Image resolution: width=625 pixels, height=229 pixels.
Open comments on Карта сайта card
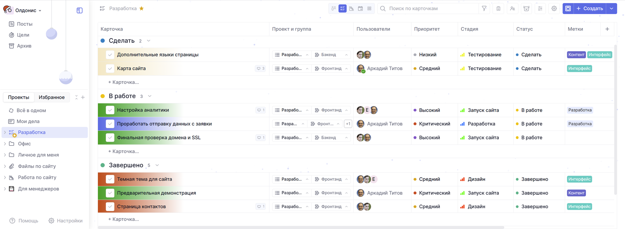pyautogui.click(x=260, y=69)
